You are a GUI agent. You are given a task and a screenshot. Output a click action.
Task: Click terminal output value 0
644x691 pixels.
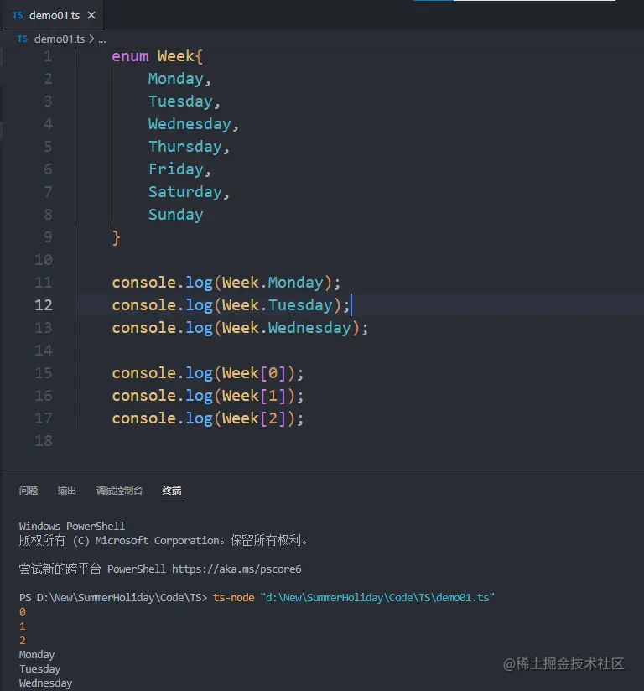click(x=23, y=611)
